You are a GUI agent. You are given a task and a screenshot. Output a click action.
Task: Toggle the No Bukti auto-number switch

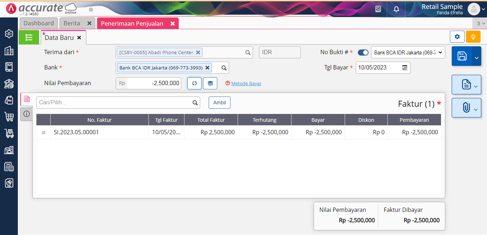[363, 52]
